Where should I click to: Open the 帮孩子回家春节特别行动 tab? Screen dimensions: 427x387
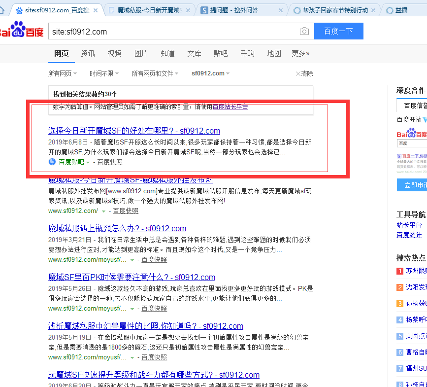pos(335,10)
